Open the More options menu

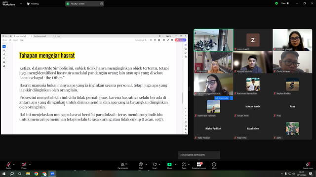[214, 166]
